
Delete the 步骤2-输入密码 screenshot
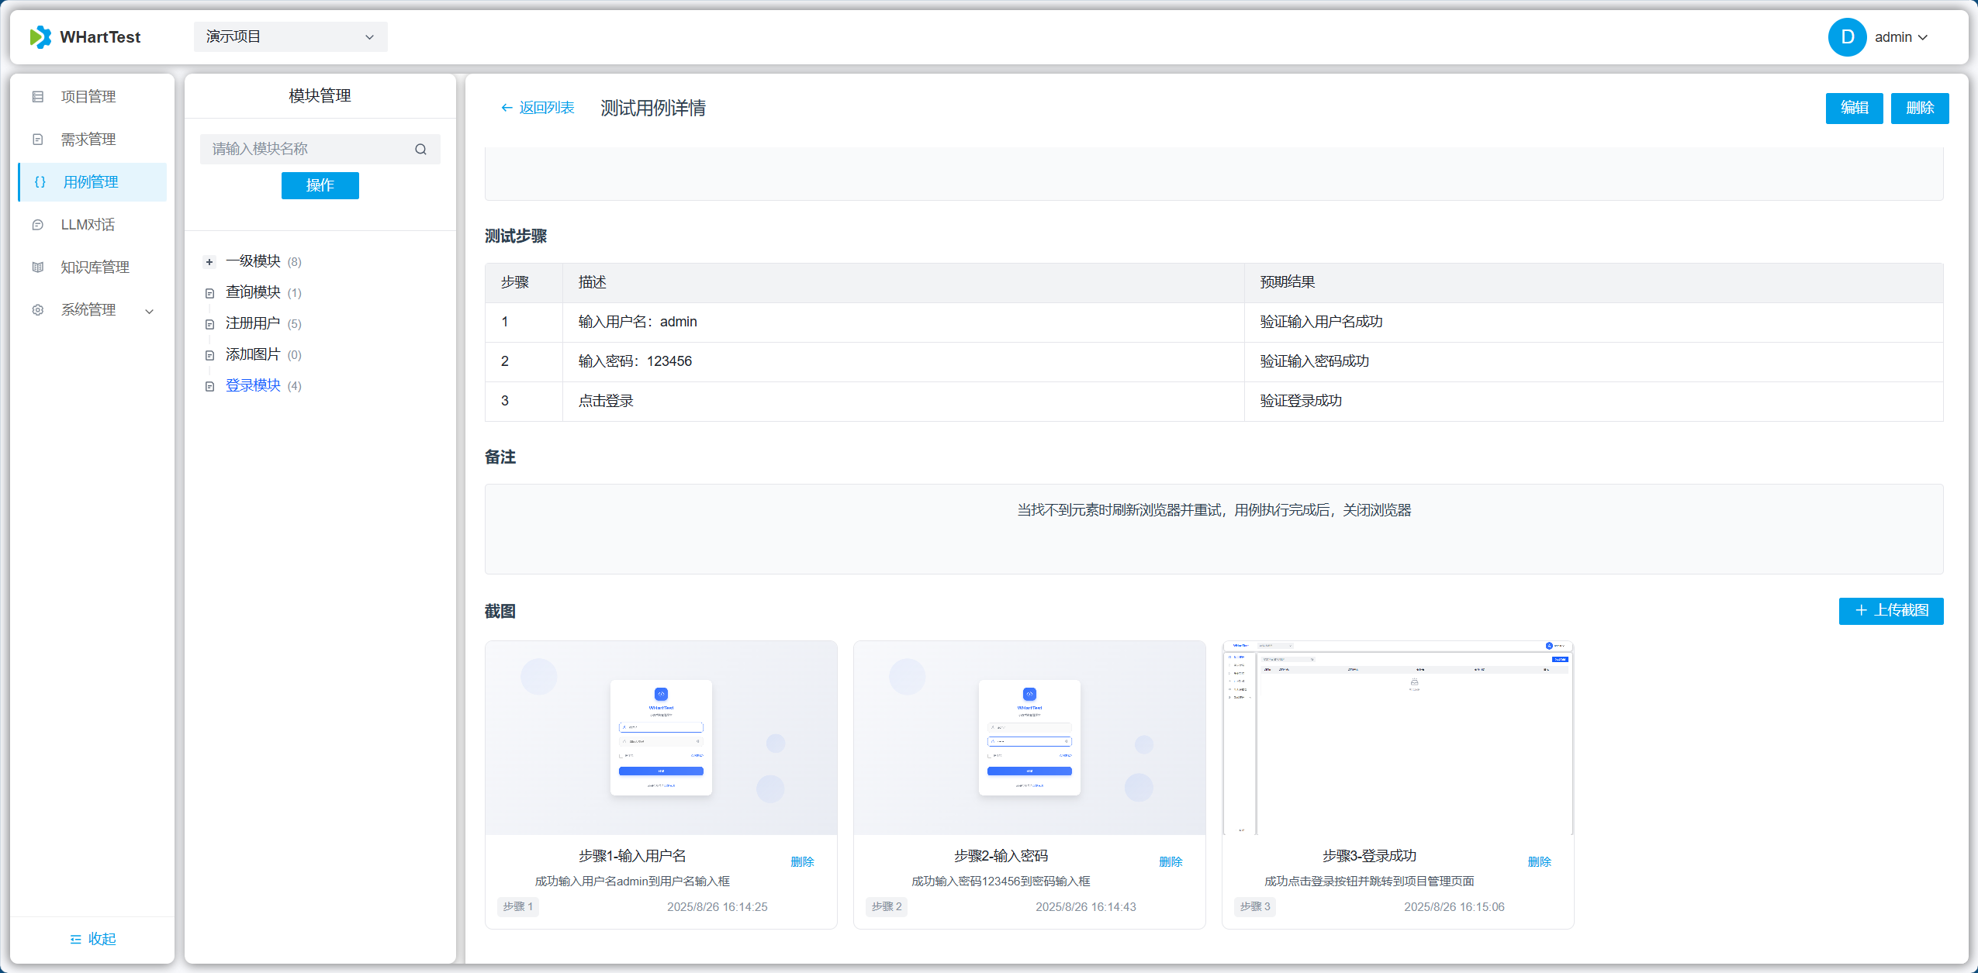1170,861
